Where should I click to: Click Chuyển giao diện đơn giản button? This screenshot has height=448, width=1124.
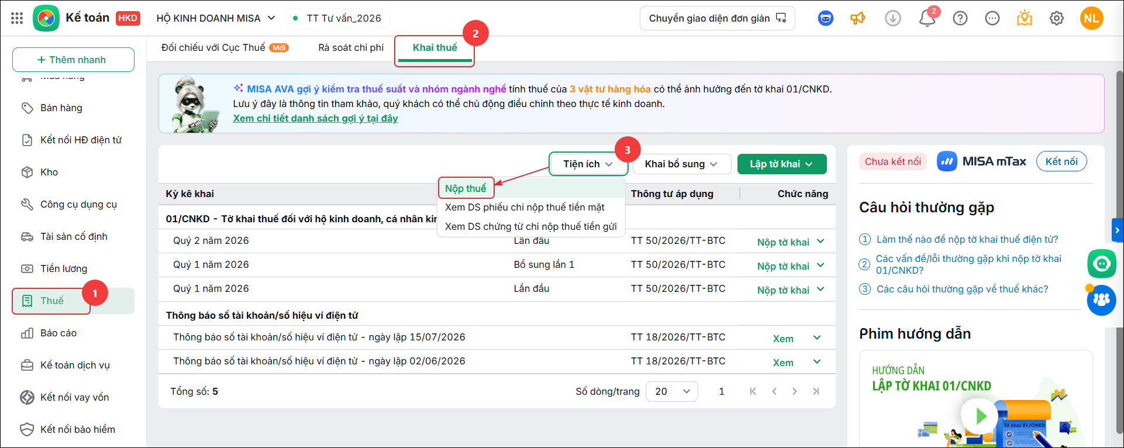(x=718, y=18)
